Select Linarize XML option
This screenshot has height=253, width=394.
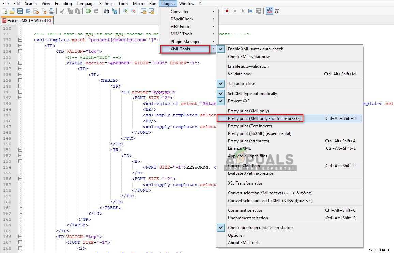[x=289, y=148]
